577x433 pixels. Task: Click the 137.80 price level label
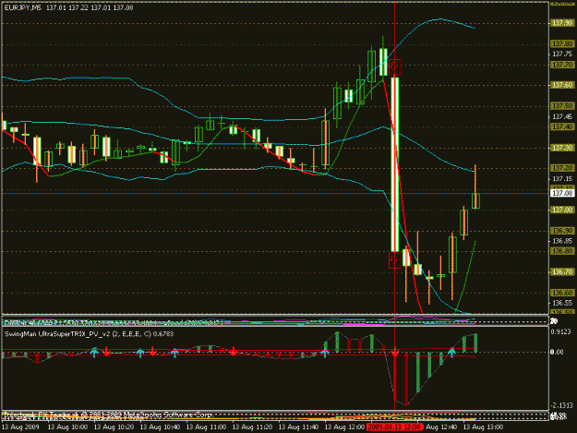pos(562,43)
